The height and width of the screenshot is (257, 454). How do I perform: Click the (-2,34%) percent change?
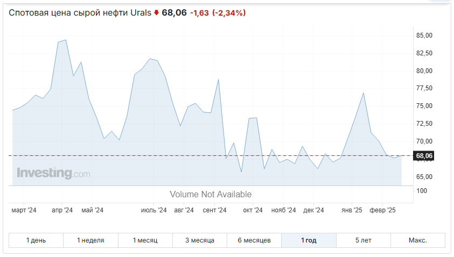pyautogui.click(x=229, y=13)
